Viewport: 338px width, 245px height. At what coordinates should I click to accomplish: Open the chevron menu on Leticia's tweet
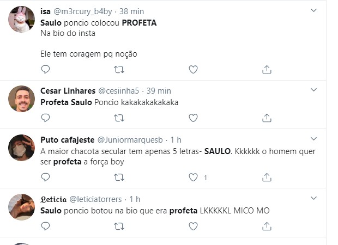click(x=313, y=198)
